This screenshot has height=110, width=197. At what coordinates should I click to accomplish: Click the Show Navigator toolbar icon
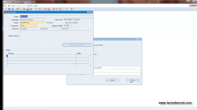tap(13, 9)
